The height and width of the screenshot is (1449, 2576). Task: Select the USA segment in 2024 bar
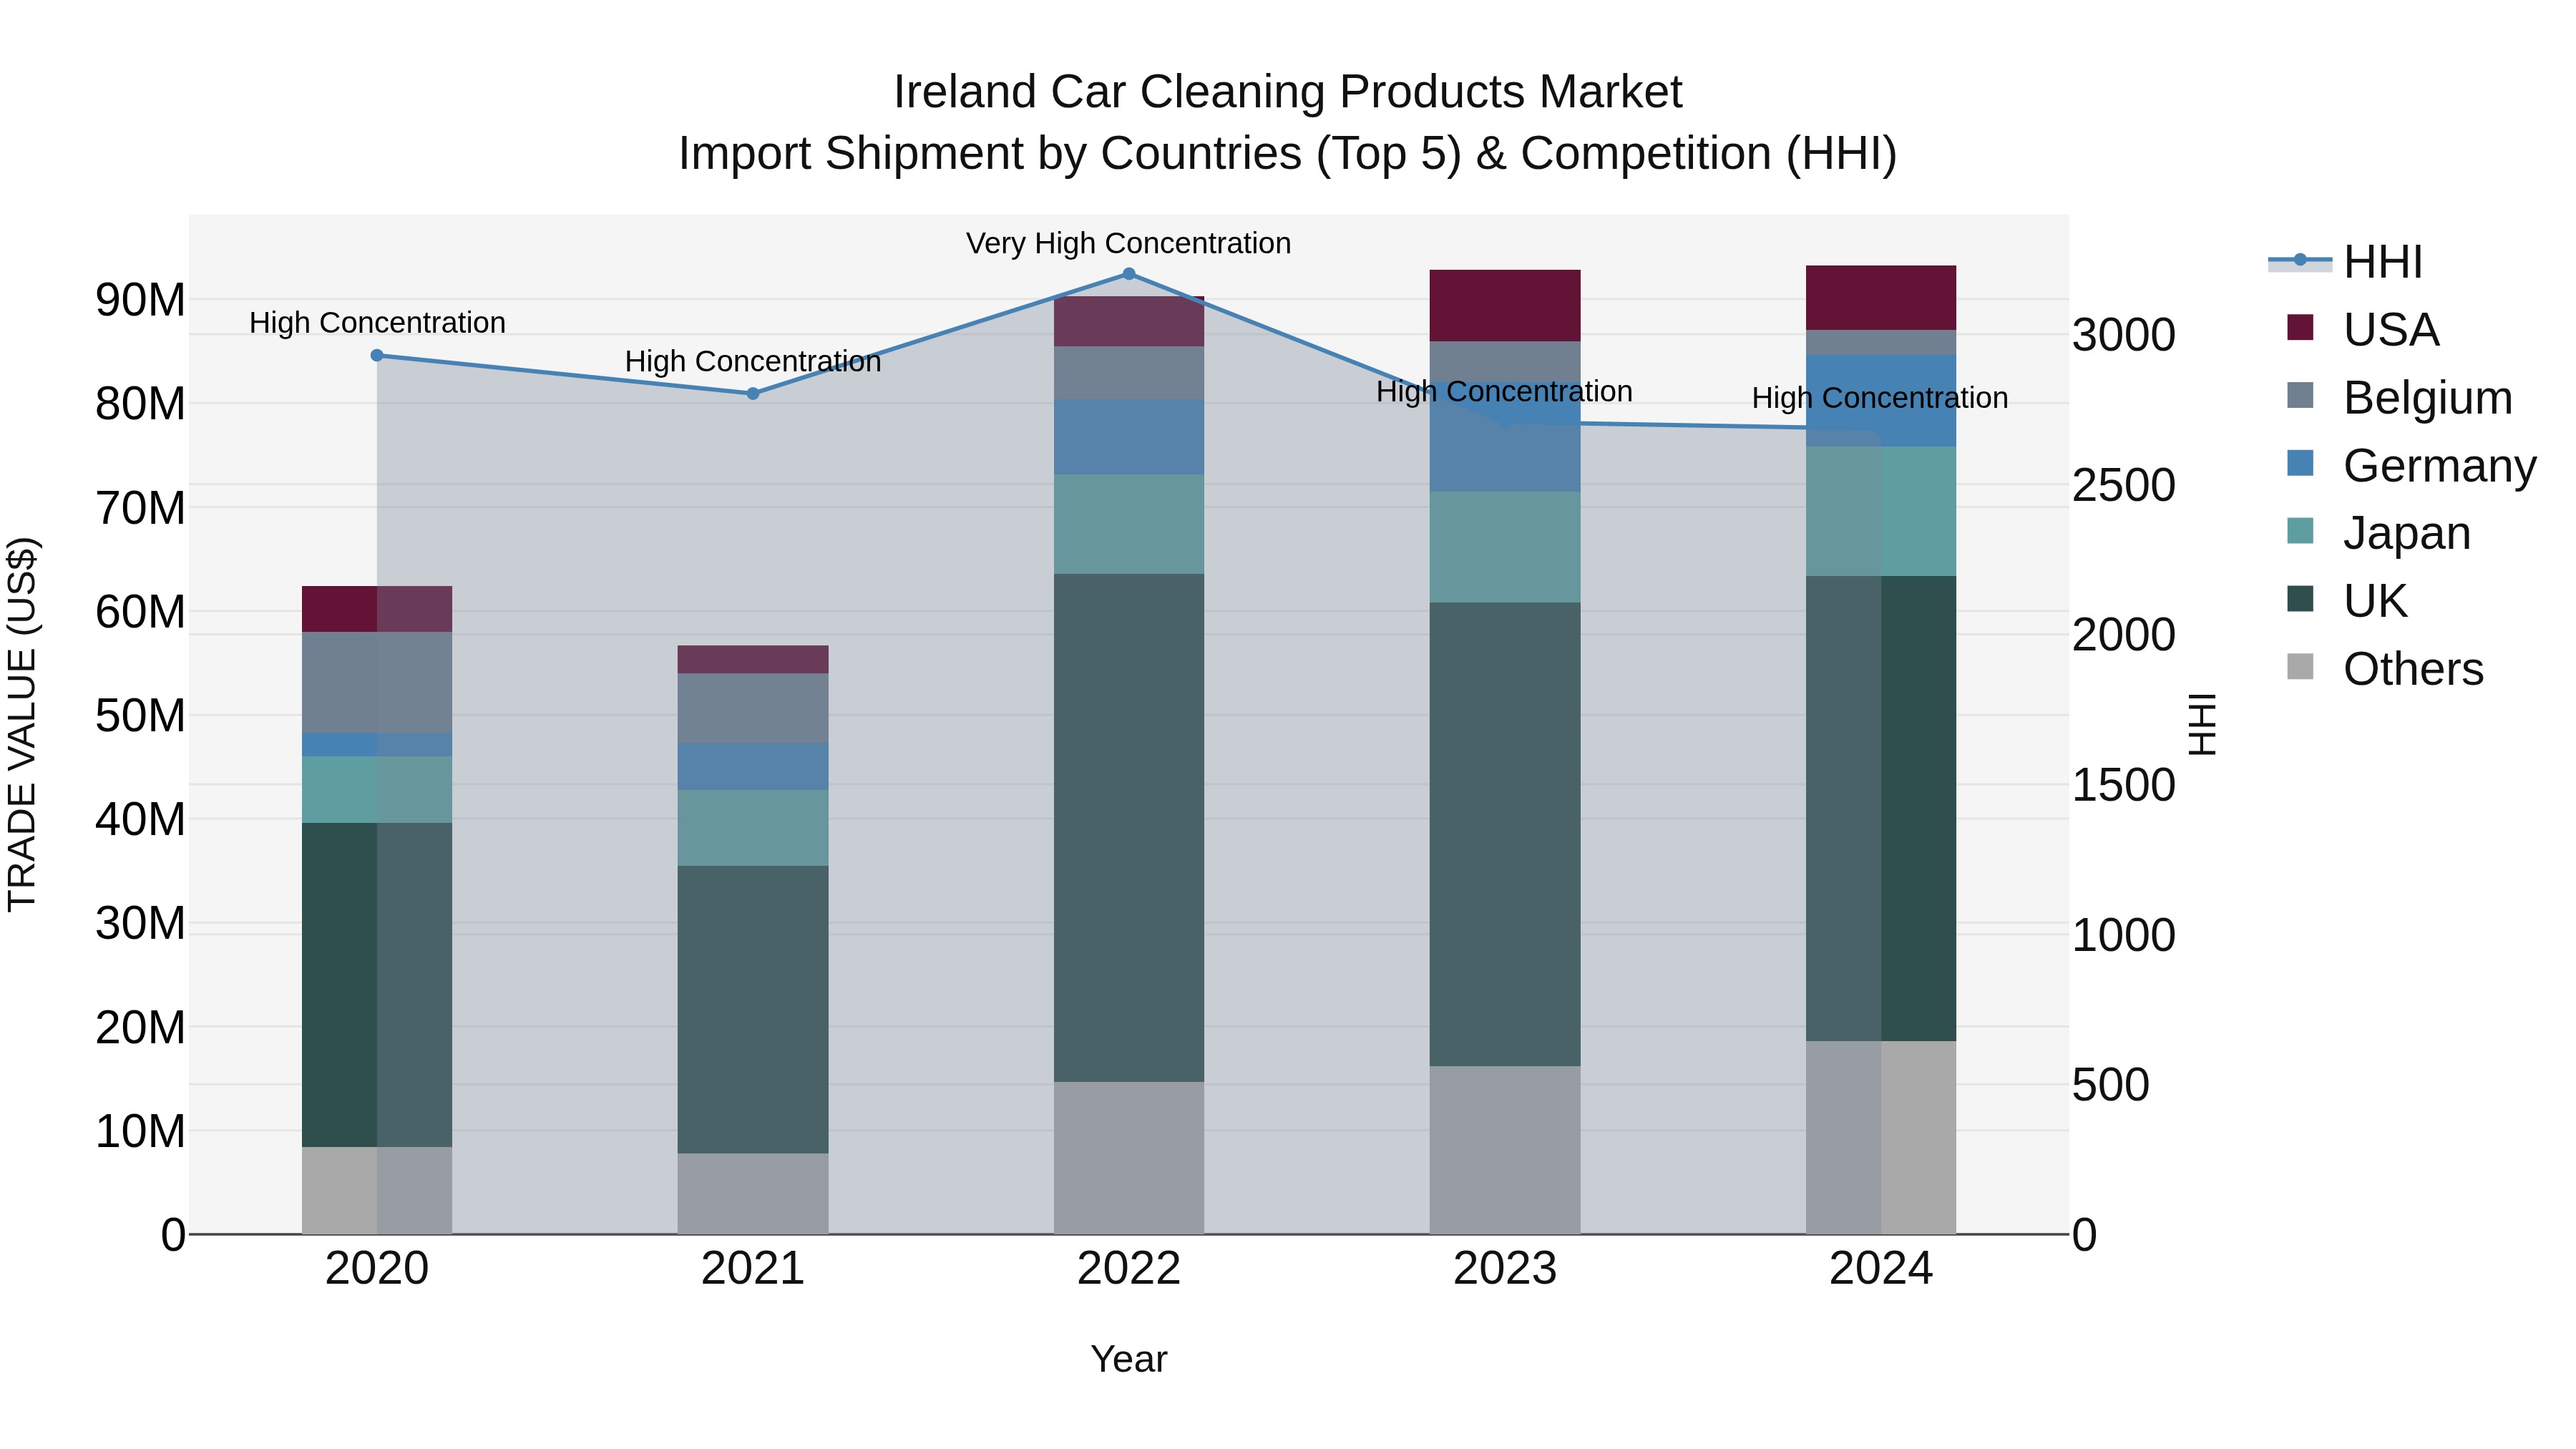(x=1881, y=297)
